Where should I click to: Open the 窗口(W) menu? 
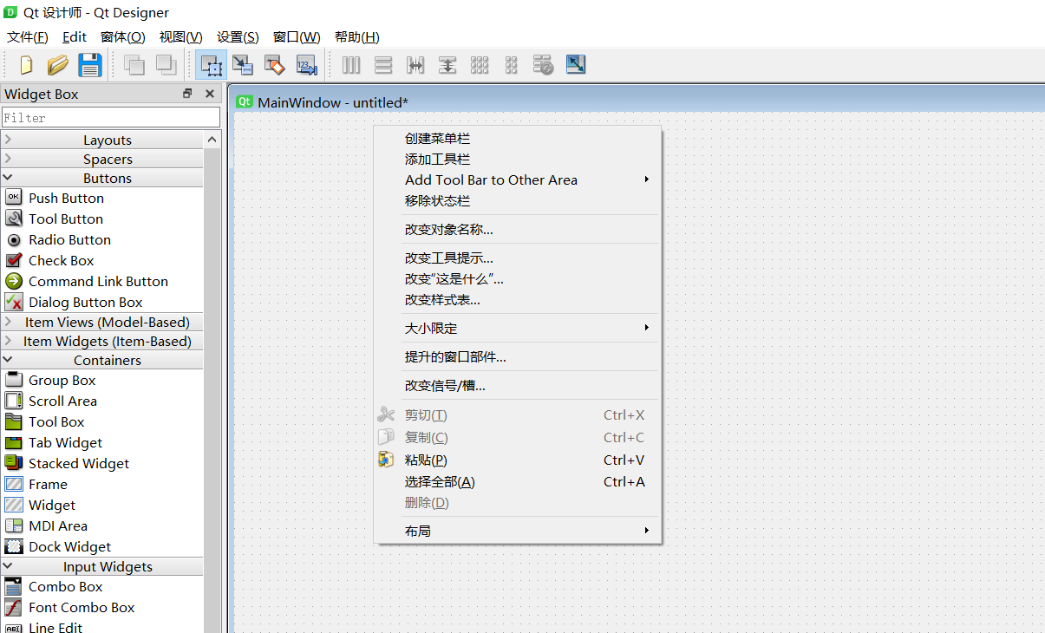(297, 36)
